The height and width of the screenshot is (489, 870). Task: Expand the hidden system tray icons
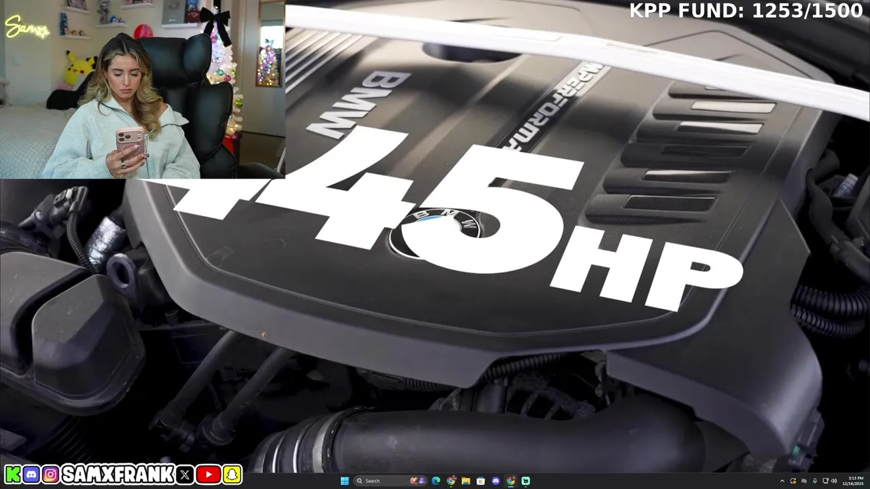click(782, 481)
